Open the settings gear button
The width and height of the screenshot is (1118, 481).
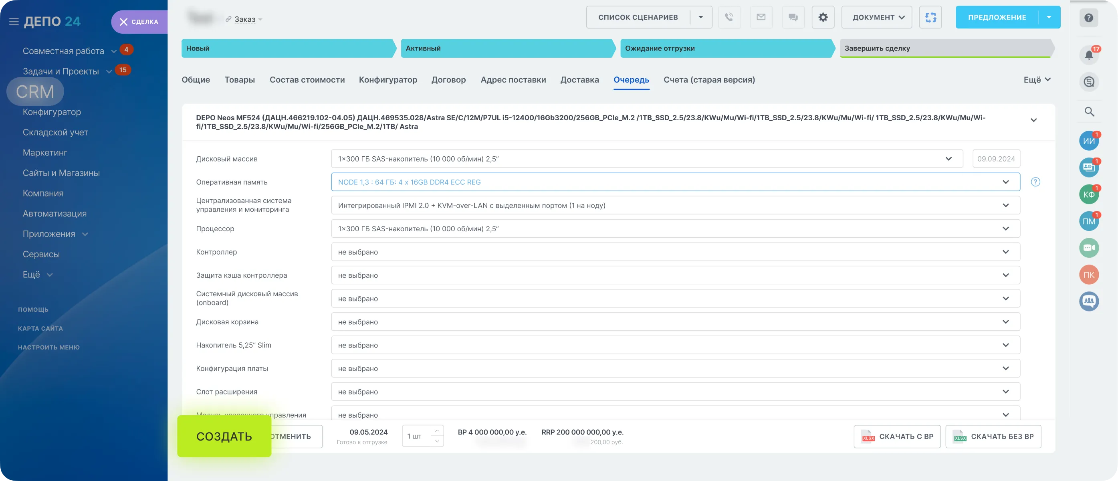click(x=823, y=17)
